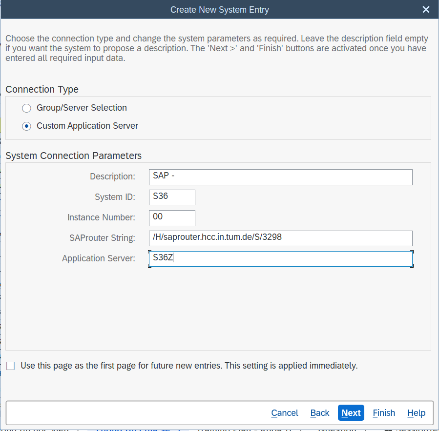Click the Create New System Entry title bar
Viewport: 439px width, 431px height.
coord(219,10)
